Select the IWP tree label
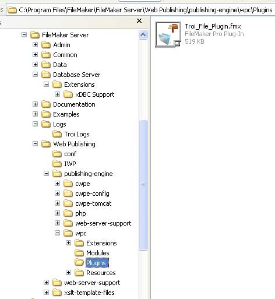Image resolution: width=275 pixels, height=299 pixels. 70,164
